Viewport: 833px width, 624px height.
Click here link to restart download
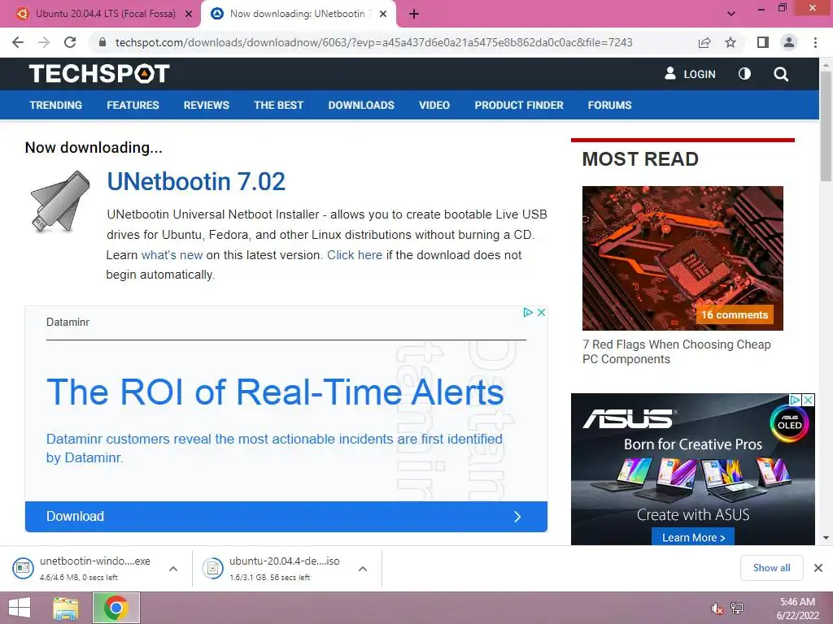355,254
